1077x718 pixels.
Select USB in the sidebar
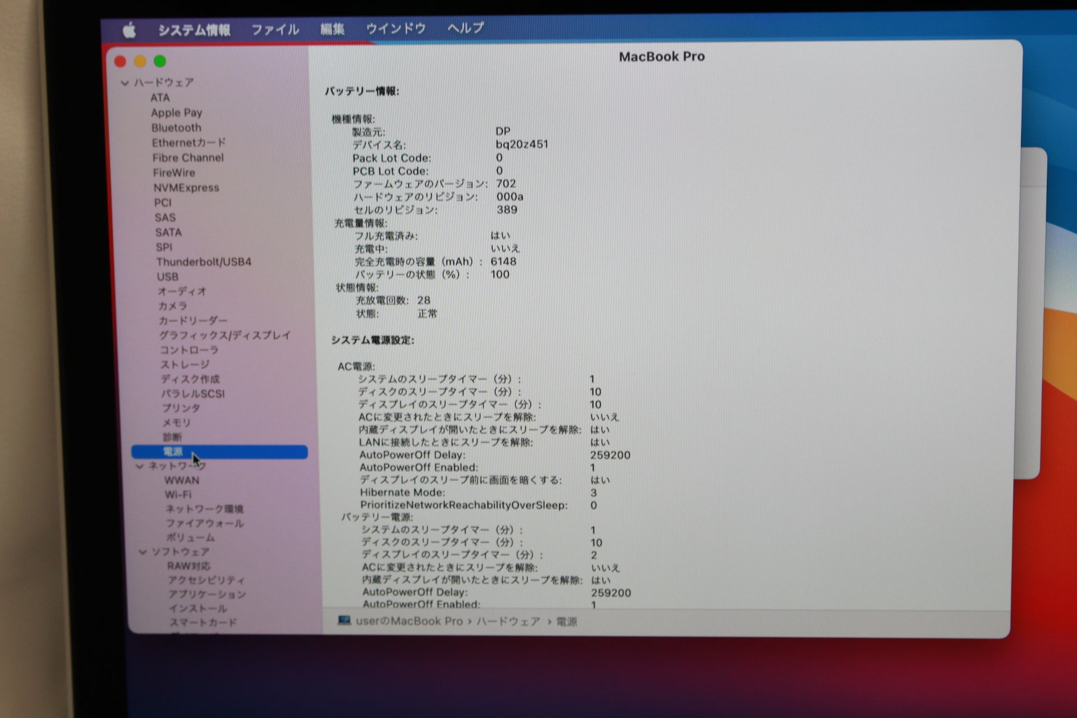pyautogui.click(x=167, y=277)
